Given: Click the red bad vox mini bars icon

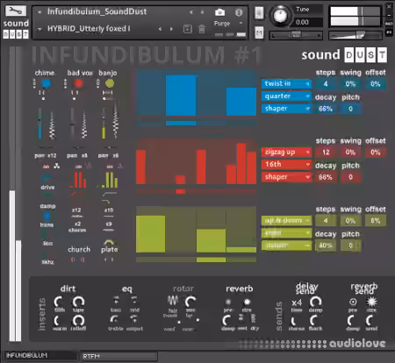Looking at the screenshot, I should (78, 180).
